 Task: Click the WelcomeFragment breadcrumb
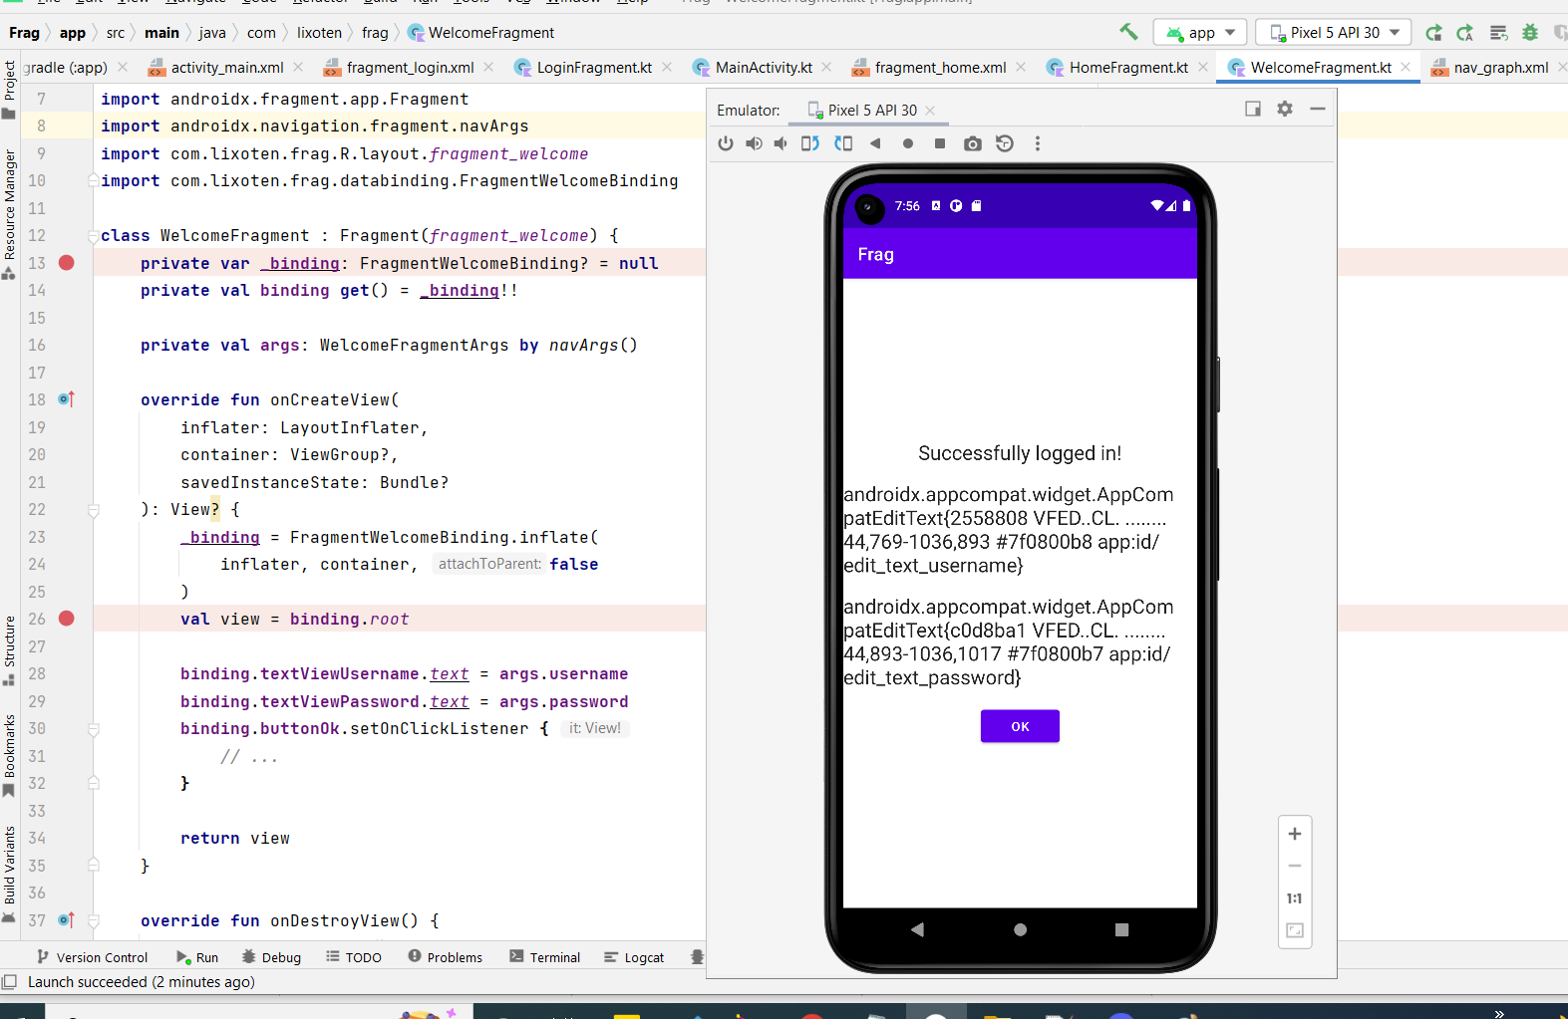[481, 33]
